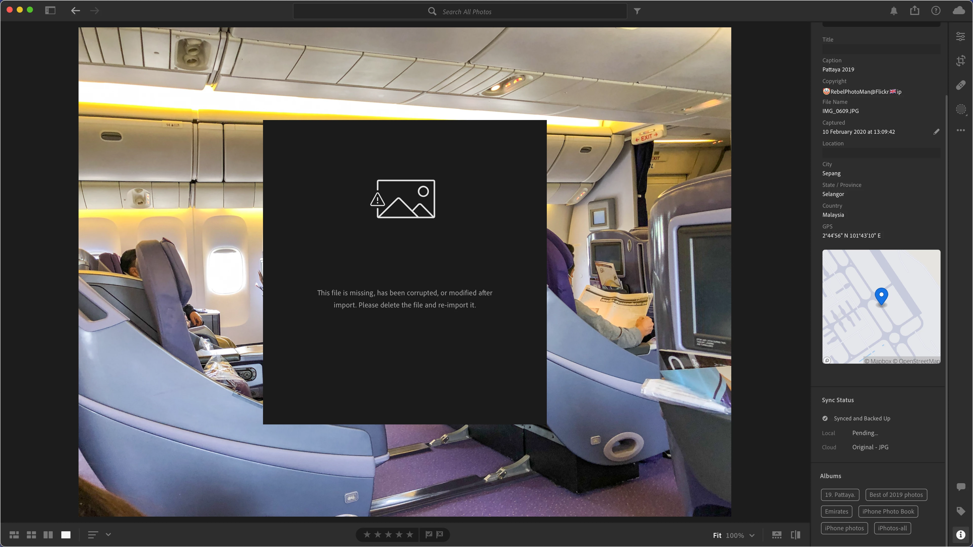Viewport: 973px width, 547px height.
Task: Click the Share export icon
Action: [x=914, y=11]
